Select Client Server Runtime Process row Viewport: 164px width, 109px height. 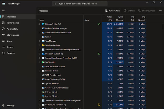[92, 88]
